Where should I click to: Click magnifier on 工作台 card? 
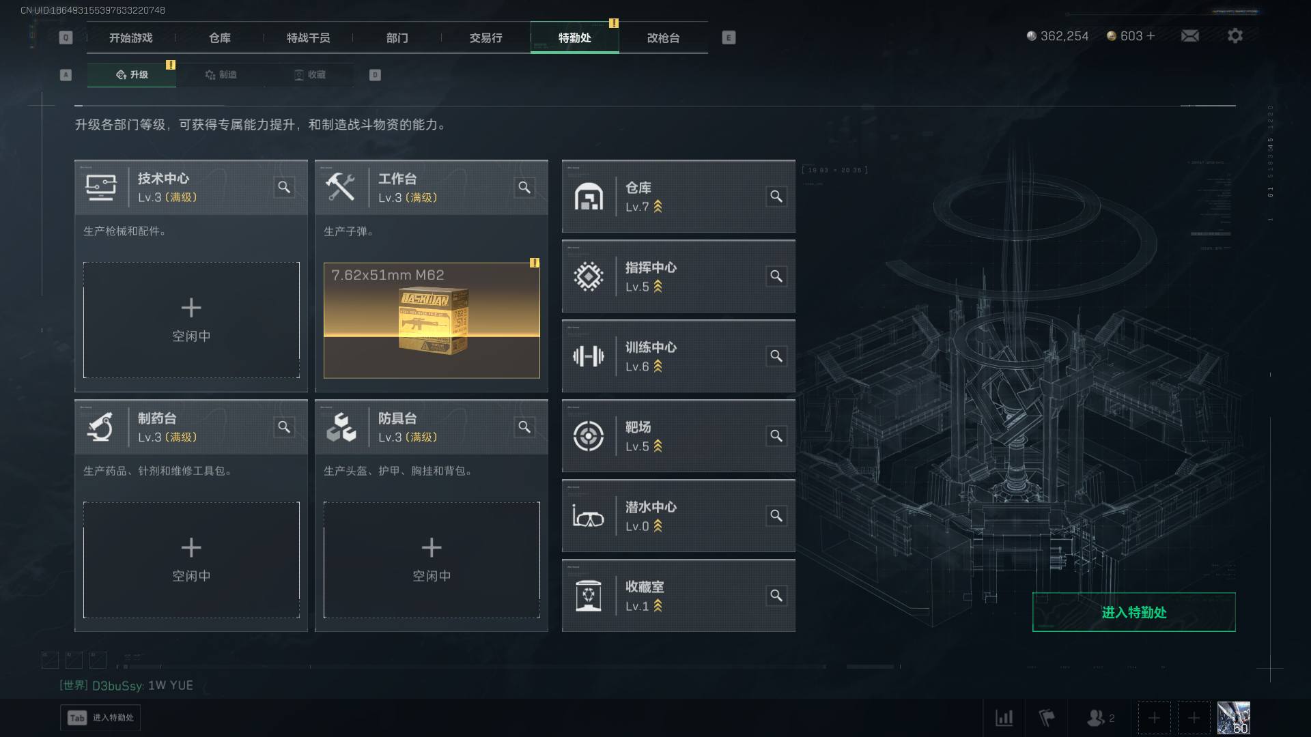pos(524,187)
